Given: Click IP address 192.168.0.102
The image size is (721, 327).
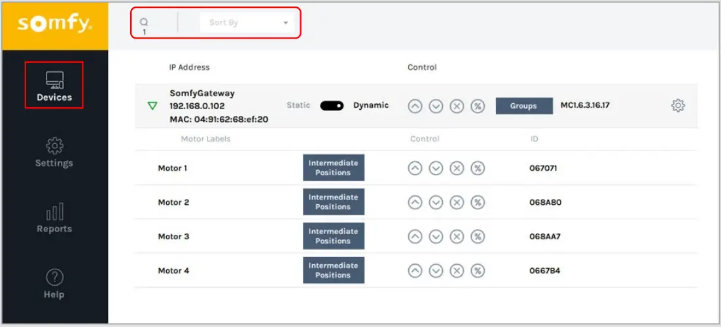Looking at the screenshot, I should click(x=198, y=106).
